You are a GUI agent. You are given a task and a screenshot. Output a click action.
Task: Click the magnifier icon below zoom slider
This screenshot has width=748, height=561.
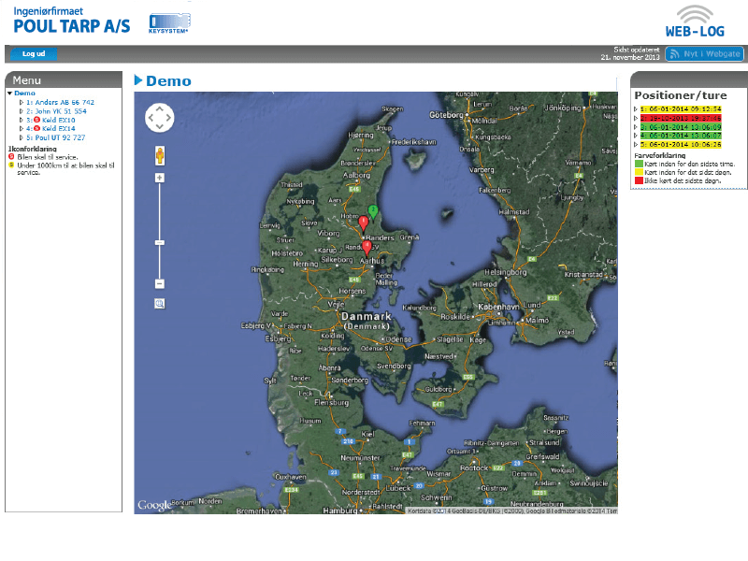click(160, 303)
